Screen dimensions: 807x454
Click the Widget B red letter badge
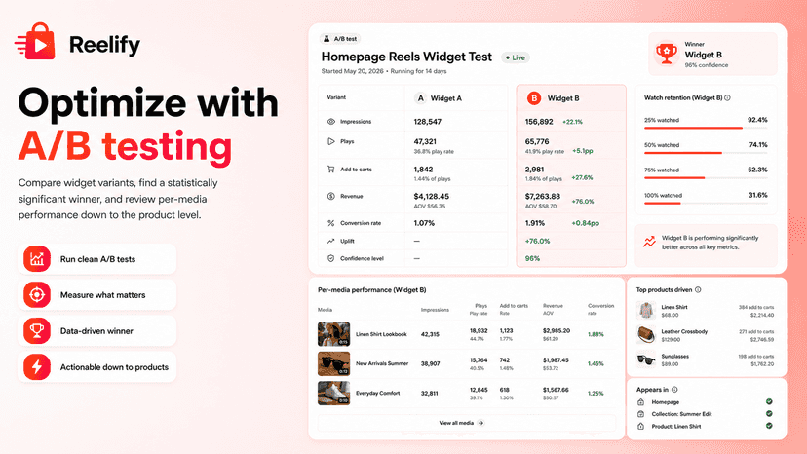pyautogui.click(x=534, y=98)
